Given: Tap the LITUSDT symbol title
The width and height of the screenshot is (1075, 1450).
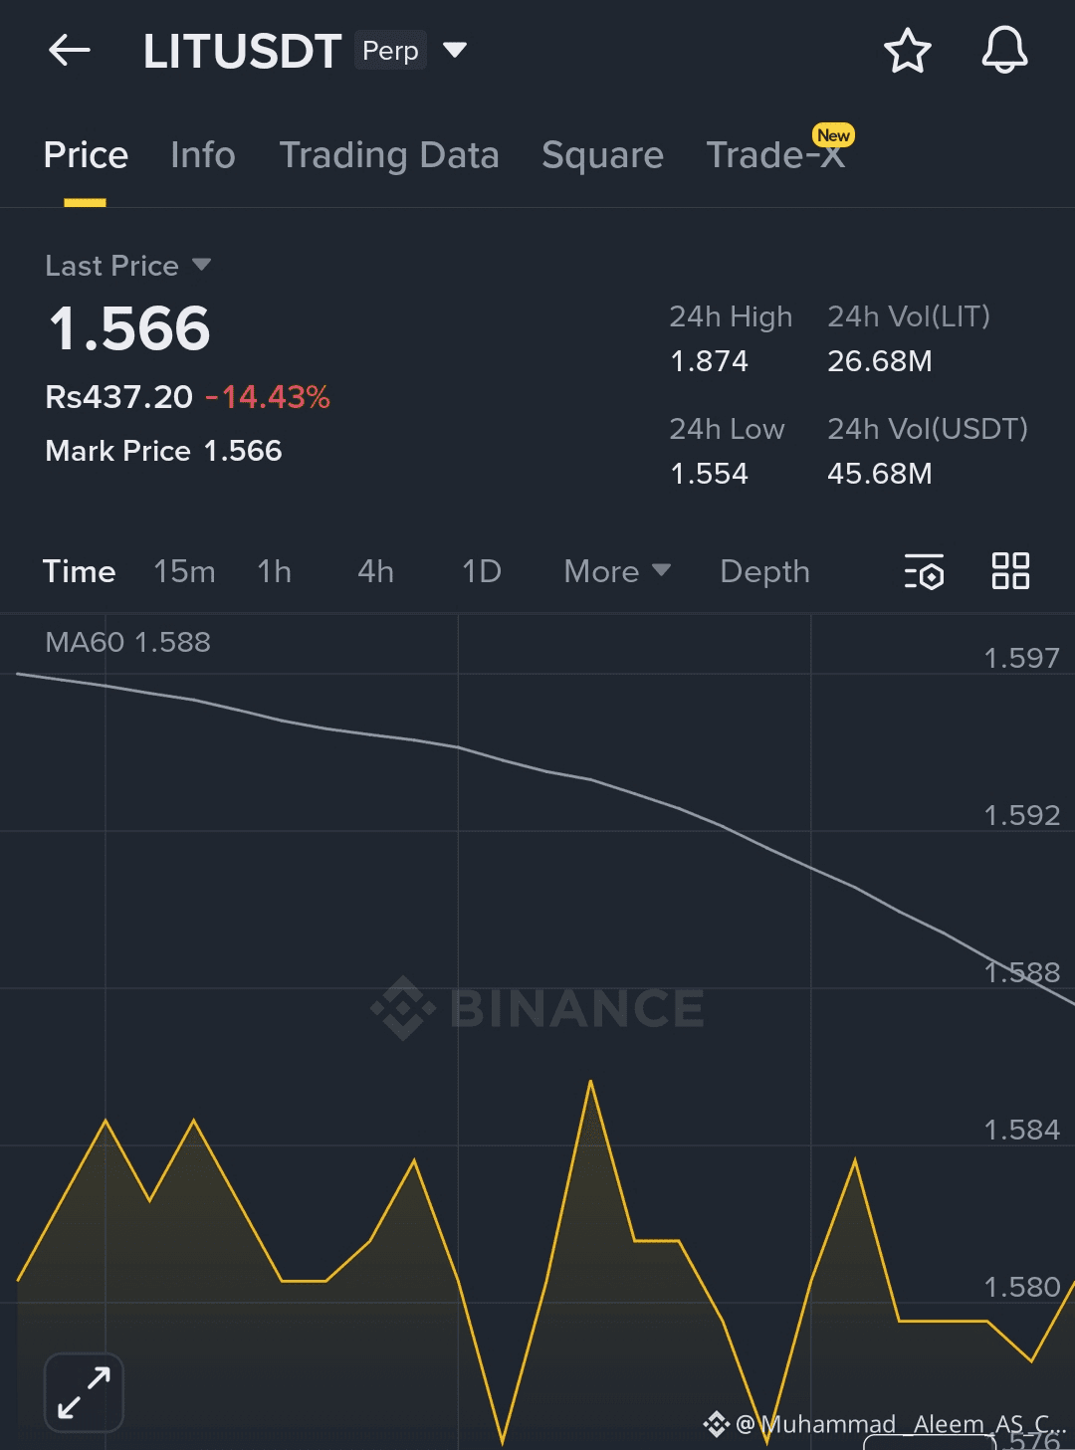Looking at the screenshot, I should [x=242, y=51].
